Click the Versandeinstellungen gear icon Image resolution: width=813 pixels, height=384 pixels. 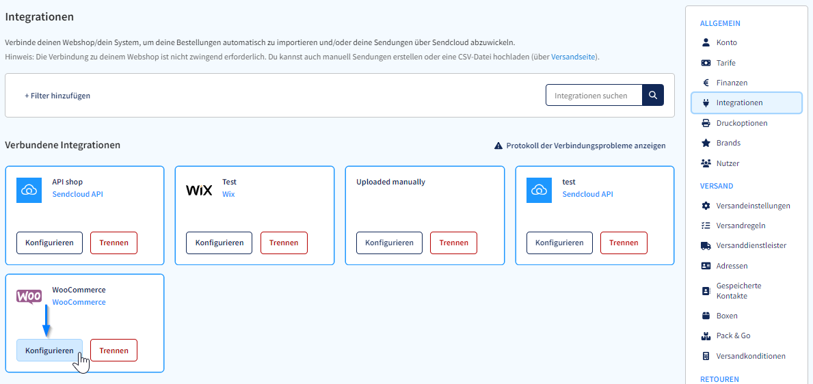coord(706,206)
